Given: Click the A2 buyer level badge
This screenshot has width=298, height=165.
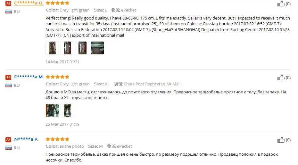Looking at the screenshot, I should [x=8, y=3].
